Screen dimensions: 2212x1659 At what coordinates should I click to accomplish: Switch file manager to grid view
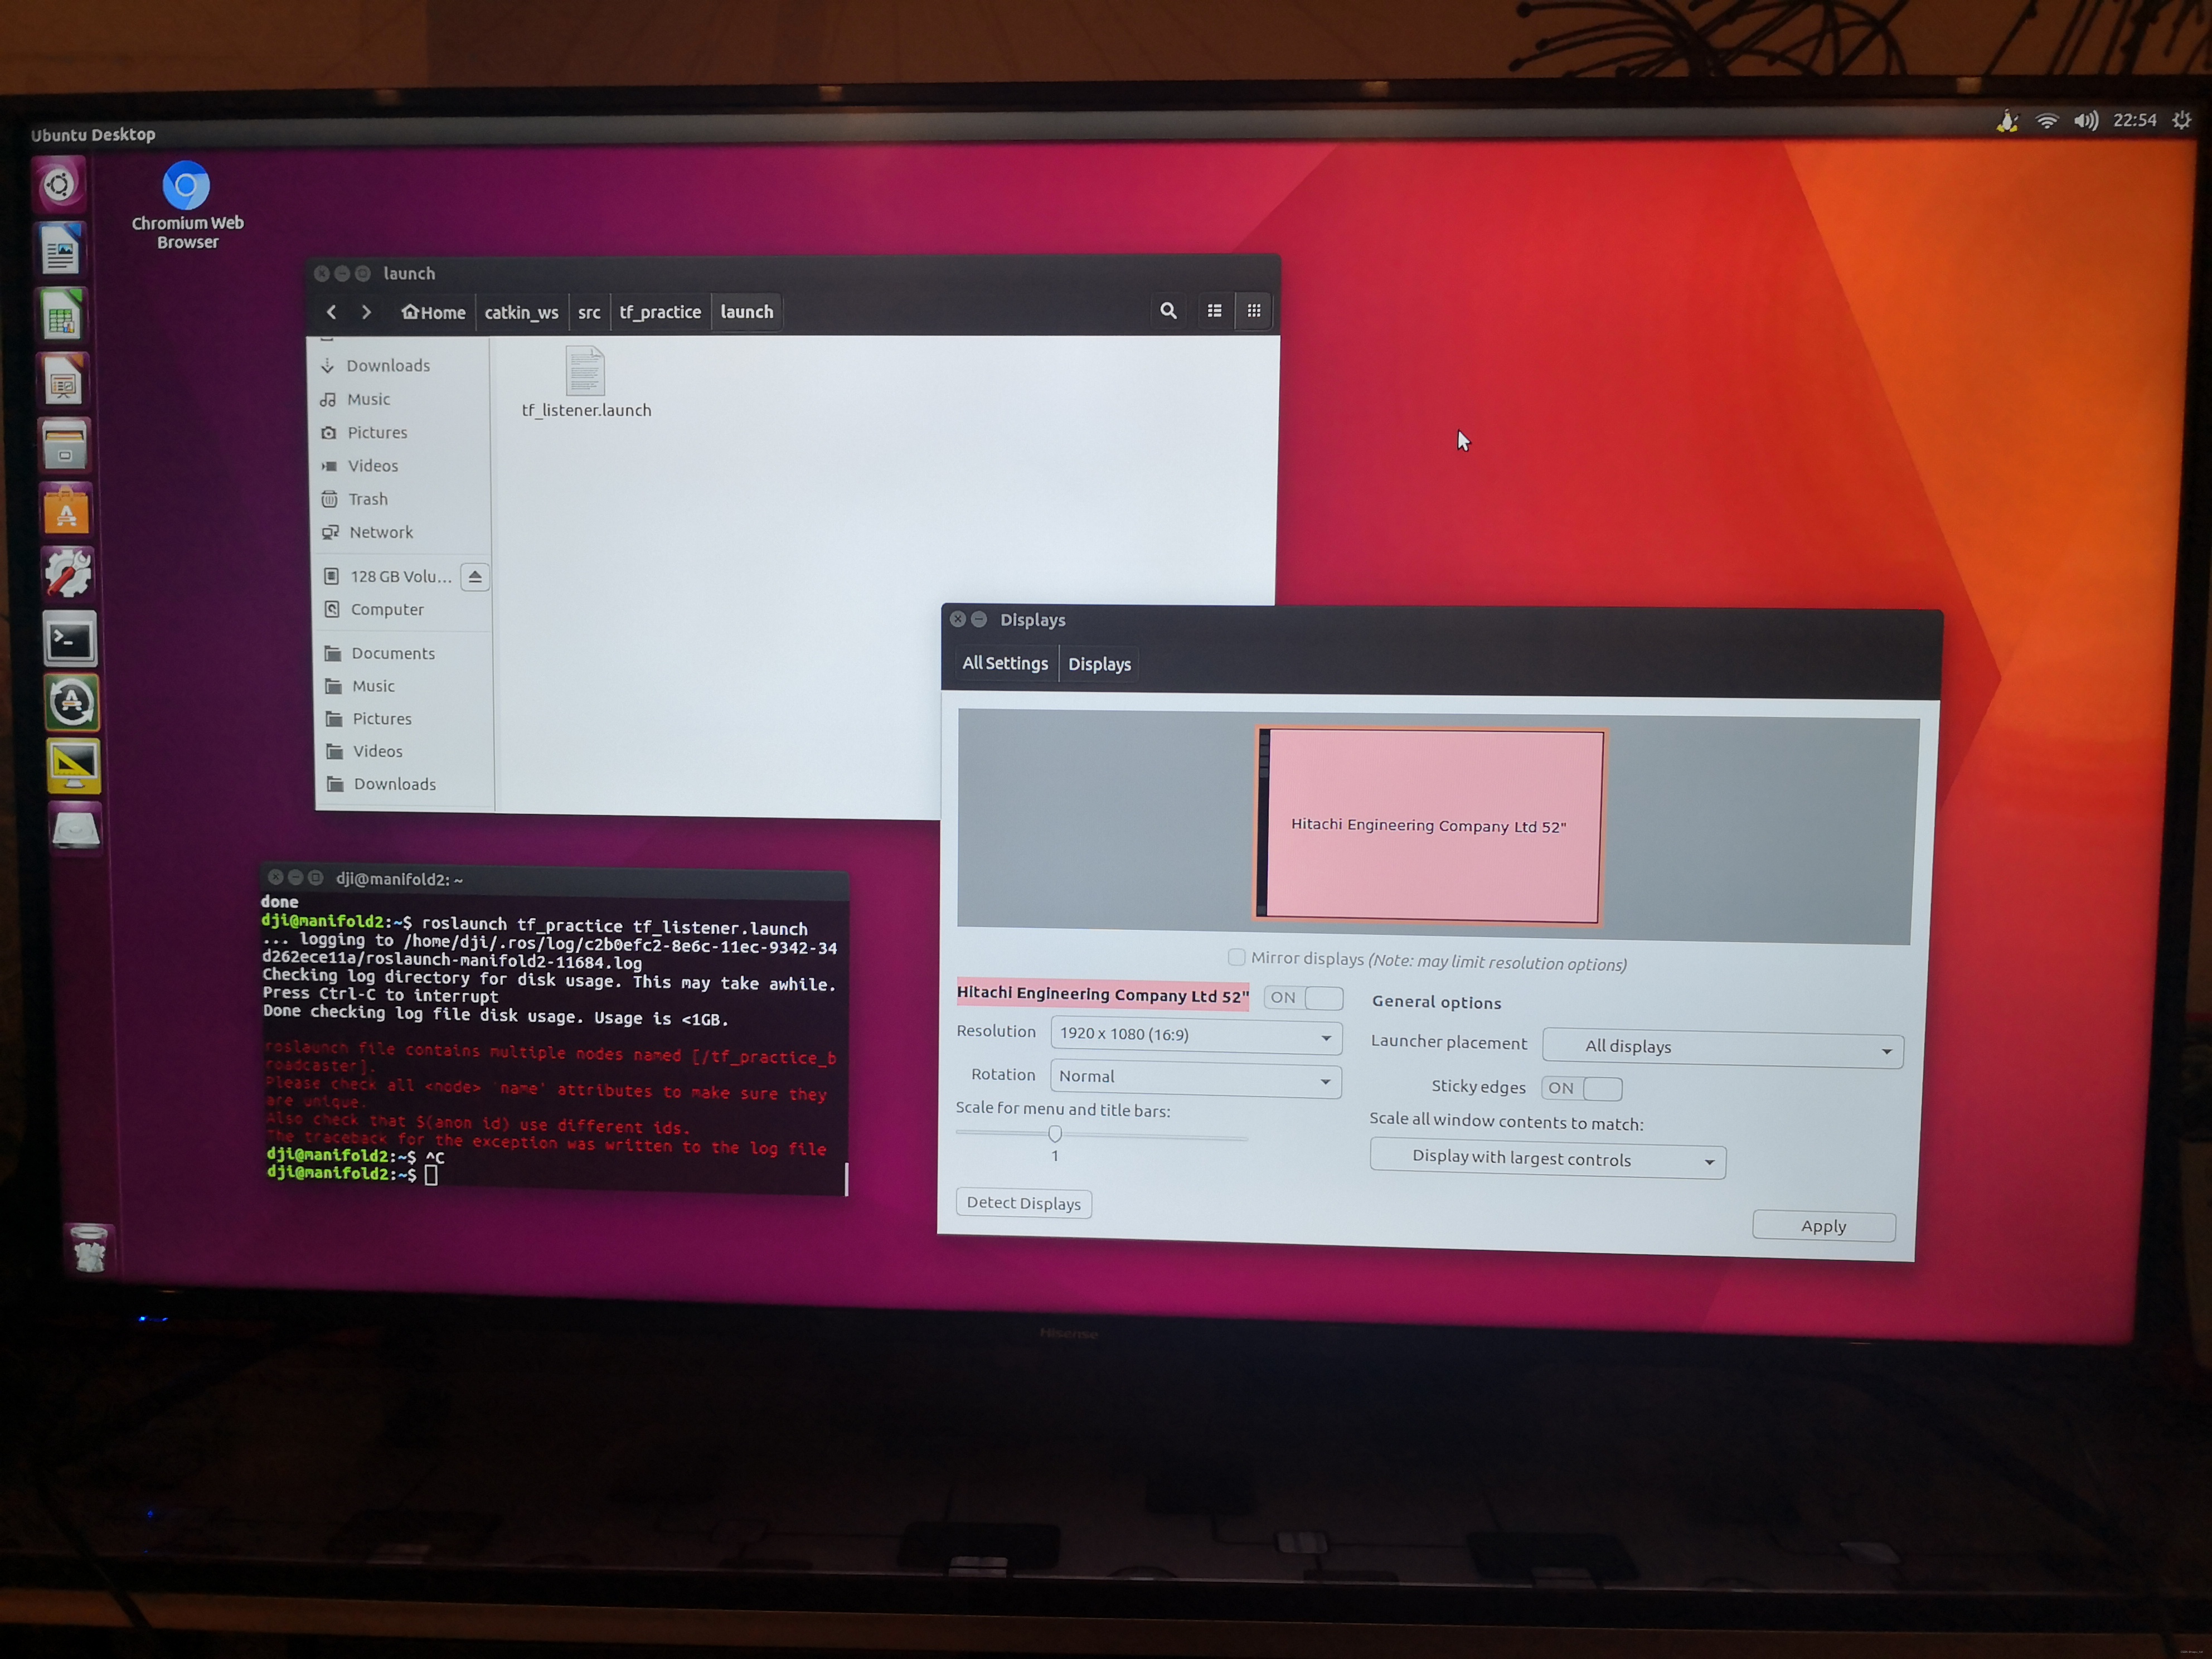click(1253, 311)
